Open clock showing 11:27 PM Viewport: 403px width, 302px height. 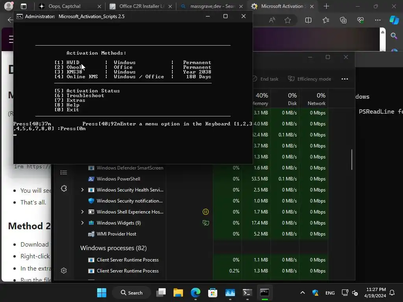pos(375,293)
